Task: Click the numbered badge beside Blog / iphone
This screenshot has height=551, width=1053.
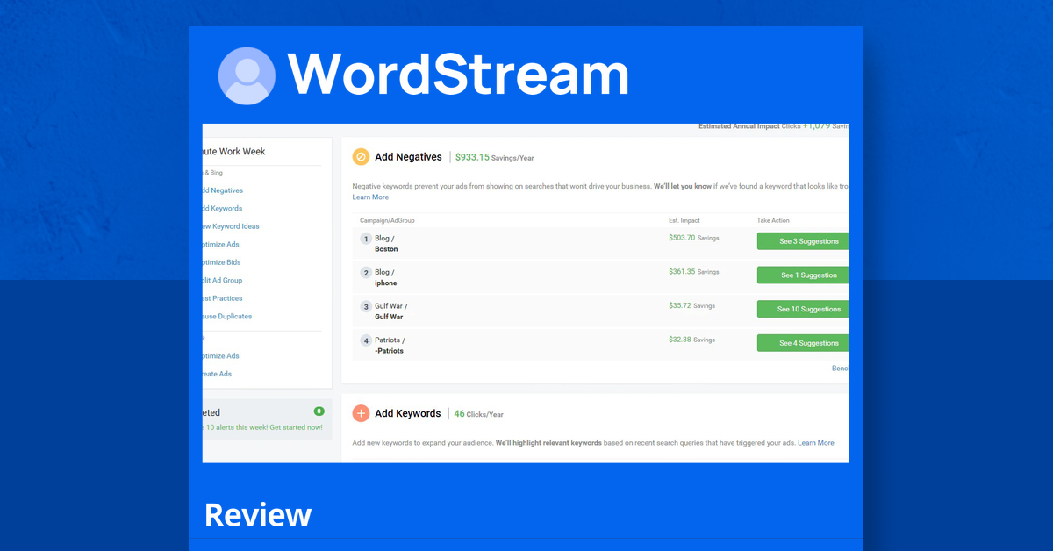Action: tap(366, 272)
